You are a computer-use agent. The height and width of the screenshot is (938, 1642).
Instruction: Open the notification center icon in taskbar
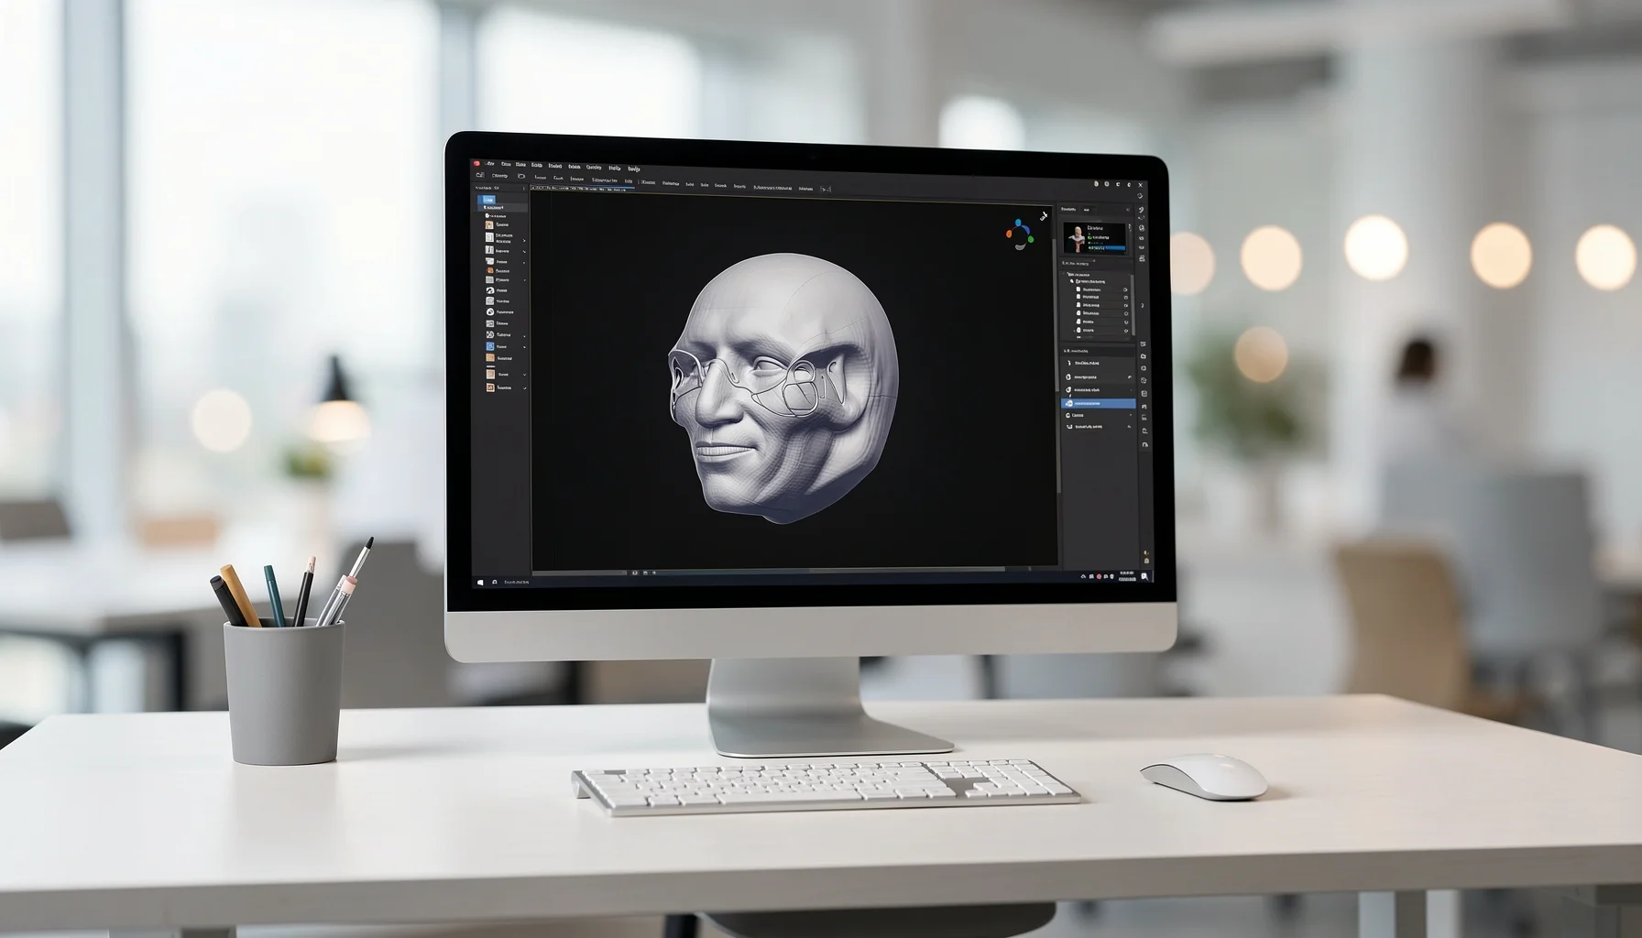pos(1145,577)
